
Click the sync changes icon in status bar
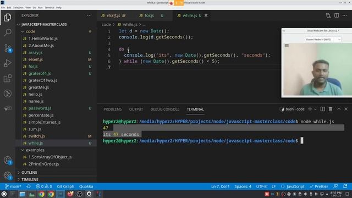29,186
